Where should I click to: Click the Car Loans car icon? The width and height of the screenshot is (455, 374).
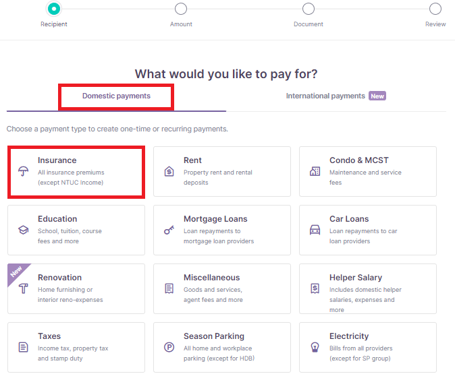pos(315,230)
